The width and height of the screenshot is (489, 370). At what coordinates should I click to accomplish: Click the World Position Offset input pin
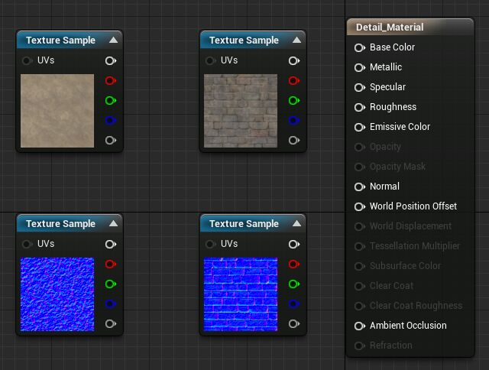pos(360,206)
